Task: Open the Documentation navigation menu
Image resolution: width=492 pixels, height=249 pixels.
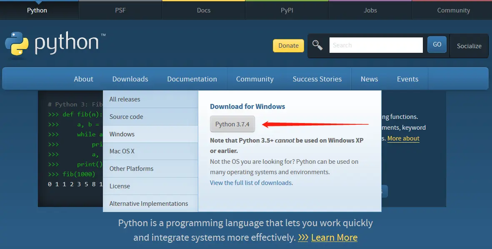Action: 192,79
